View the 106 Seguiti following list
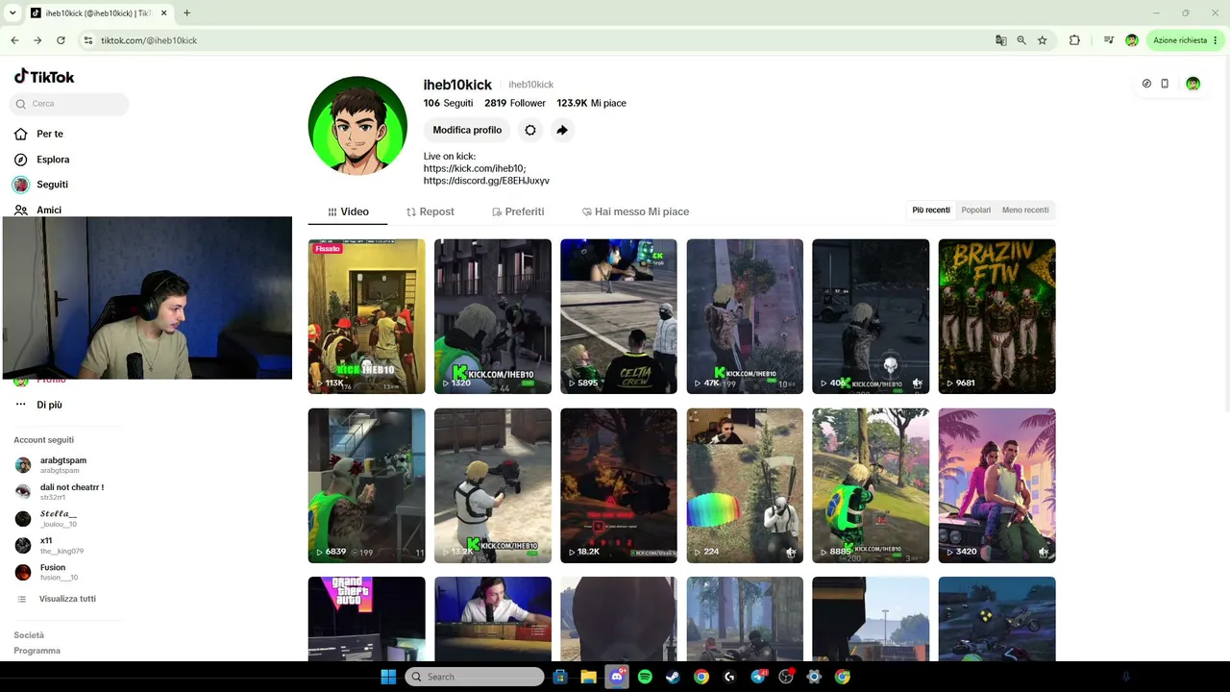 tap(448, 103)
